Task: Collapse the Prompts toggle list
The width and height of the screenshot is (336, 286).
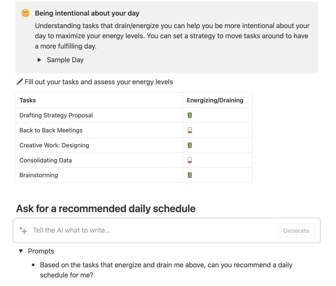Action: [21, 251]
